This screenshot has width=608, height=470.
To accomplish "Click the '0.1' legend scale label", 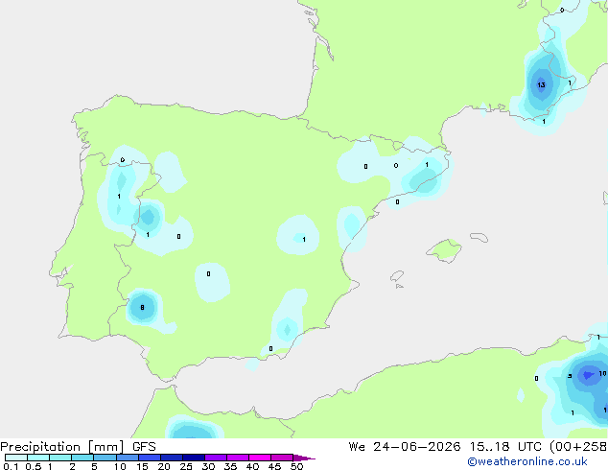I will click(x=11, y=466).
